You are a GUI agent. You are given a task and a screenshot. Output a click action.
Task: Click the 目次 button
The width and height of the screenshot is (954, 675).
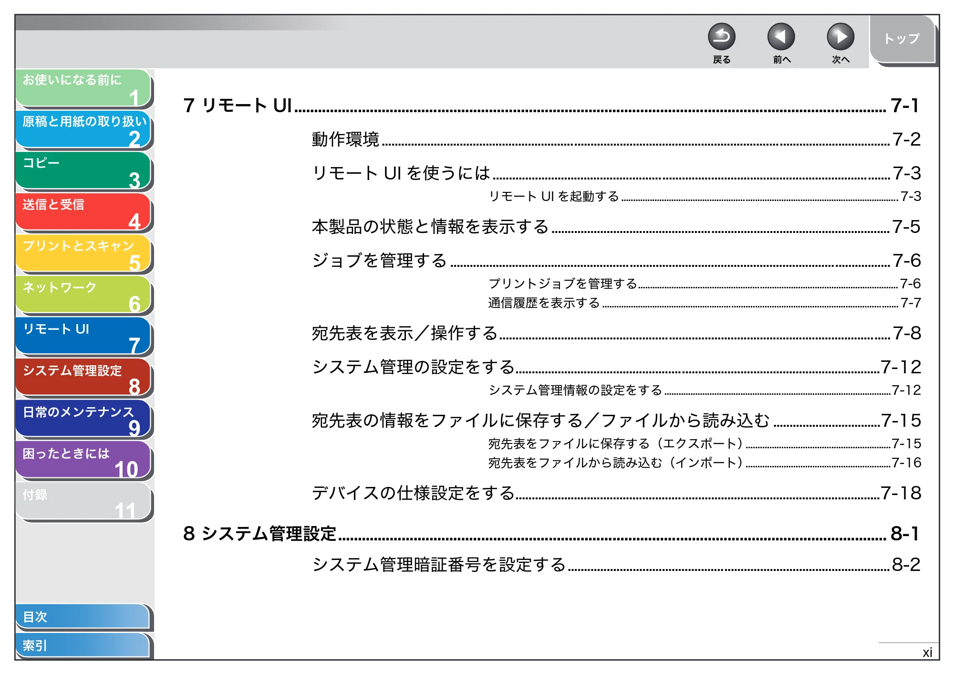[83, 617]
